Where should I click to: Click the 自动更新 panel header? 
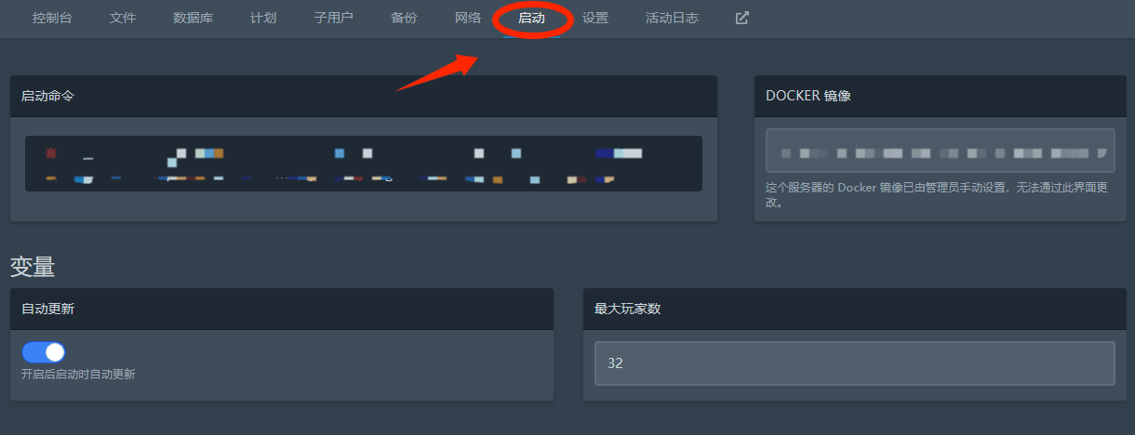tap(282, 309)
